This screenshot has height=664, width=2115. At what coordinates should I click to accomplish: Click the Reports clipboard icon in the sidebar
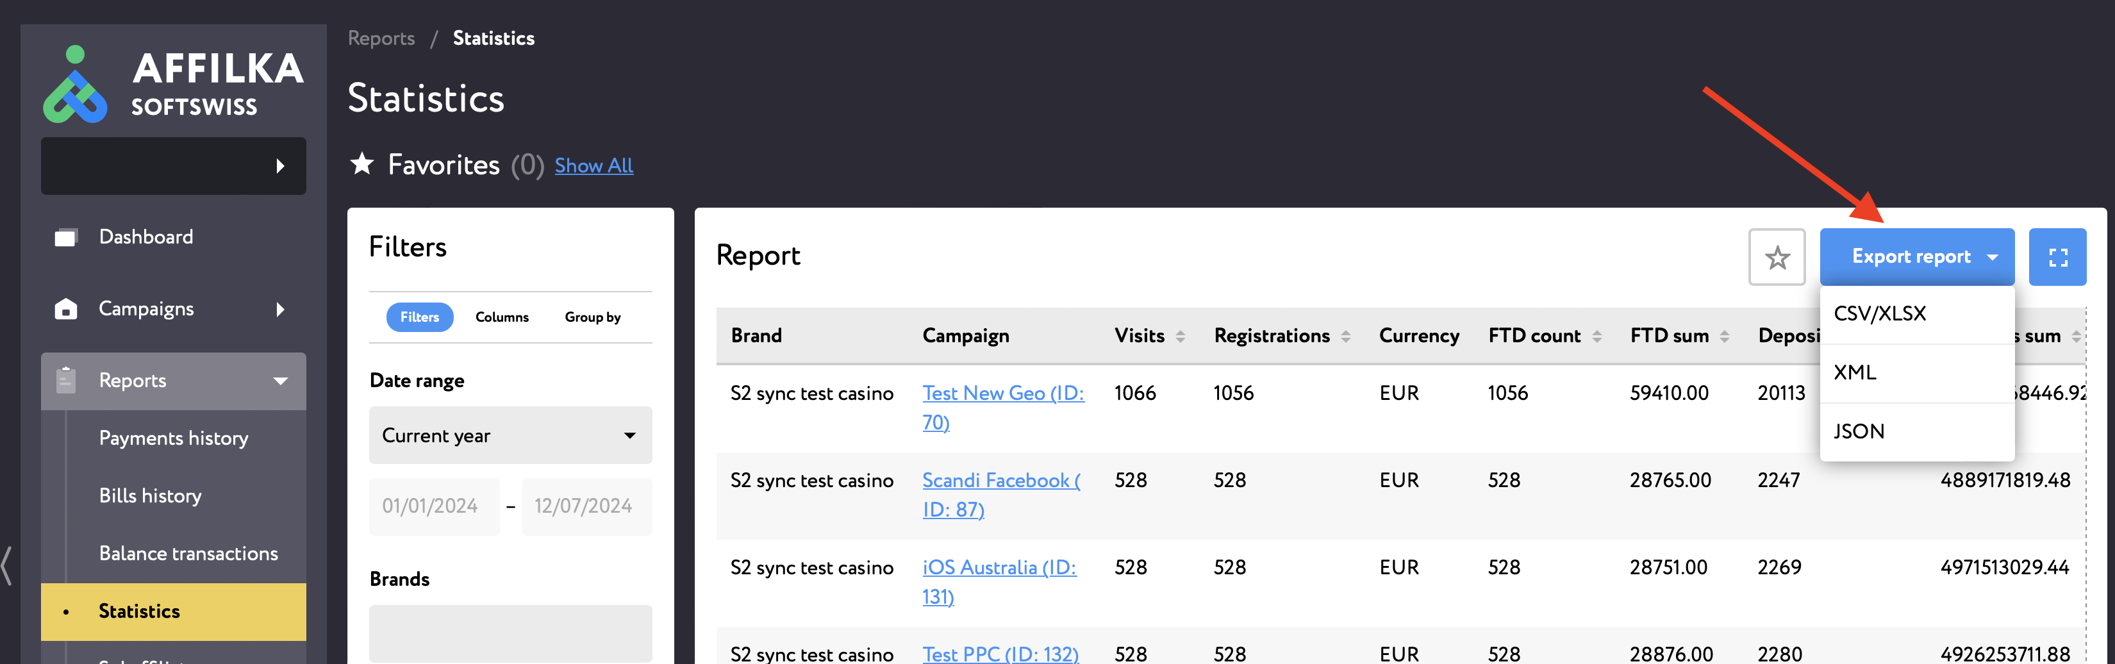pyautogui.click(x=65, y=381)
